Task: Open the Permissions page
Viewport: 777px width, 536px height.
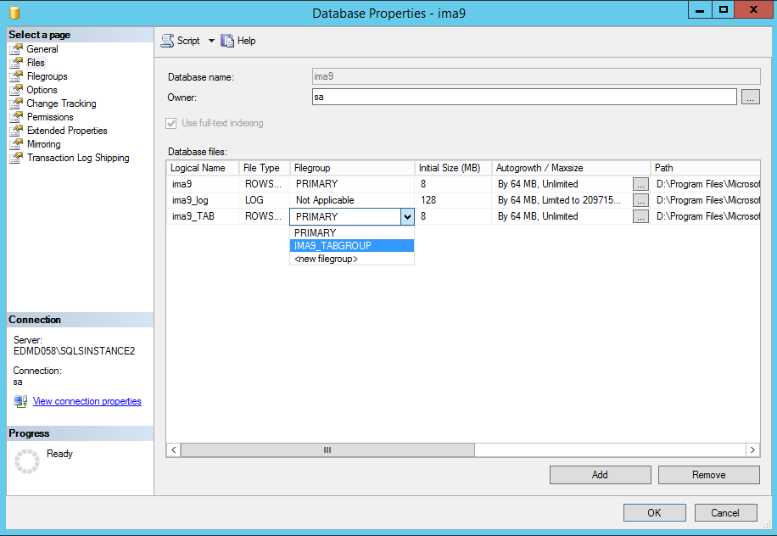Action: [x=48, y=117]
